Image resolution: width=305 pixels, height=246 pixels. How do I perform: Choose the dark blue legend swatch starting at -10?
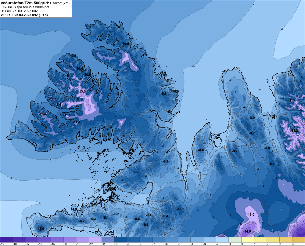(120, 240)
